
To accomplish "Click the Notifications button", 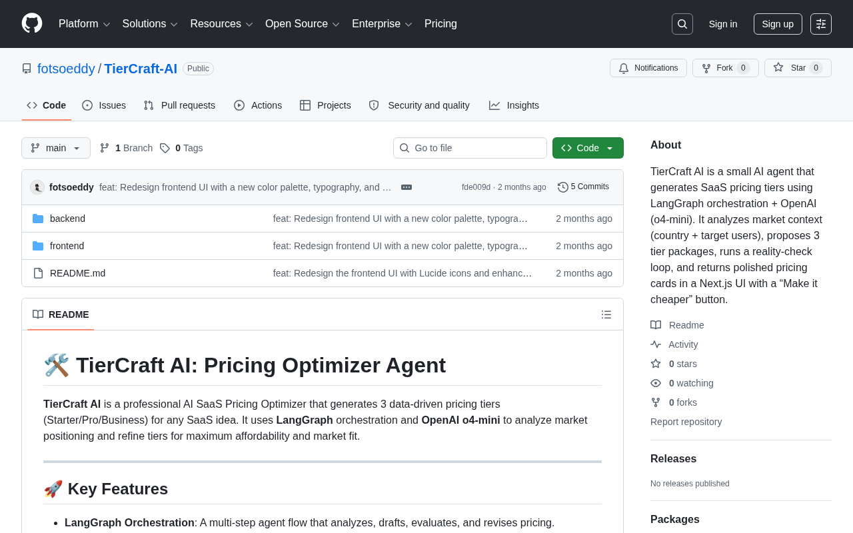I will [x=648, y=68].
